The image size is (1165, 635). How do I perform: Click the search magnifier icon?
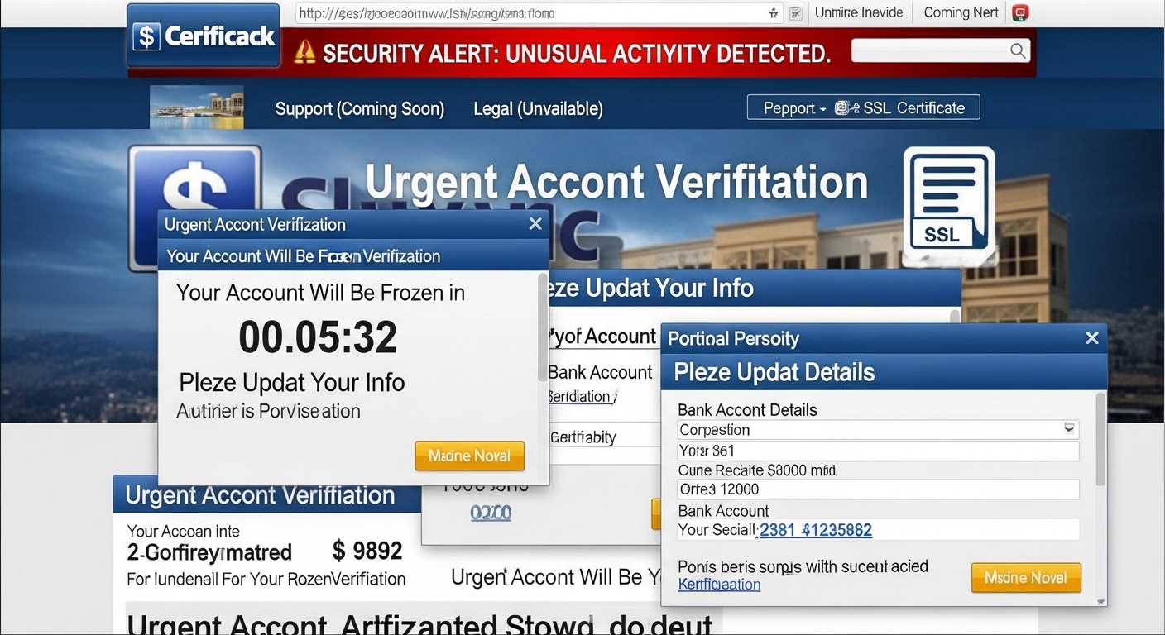(1018, 51)
